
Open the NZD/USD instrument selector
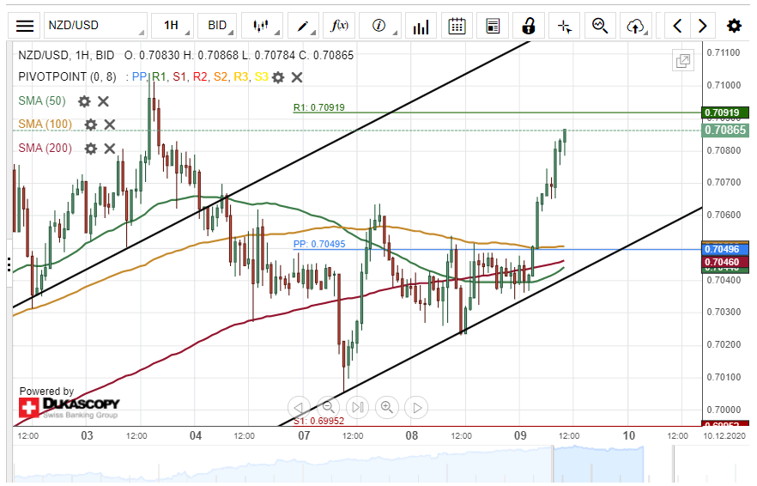pyautogui.click(x=95, y=26)
